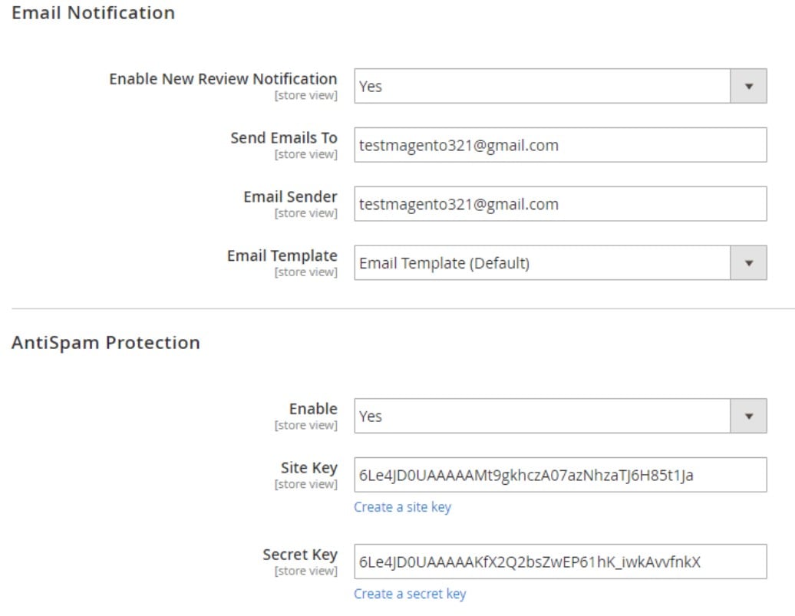Open the Create a secret key link
The image size is (795, 616).
coord(410,594)
